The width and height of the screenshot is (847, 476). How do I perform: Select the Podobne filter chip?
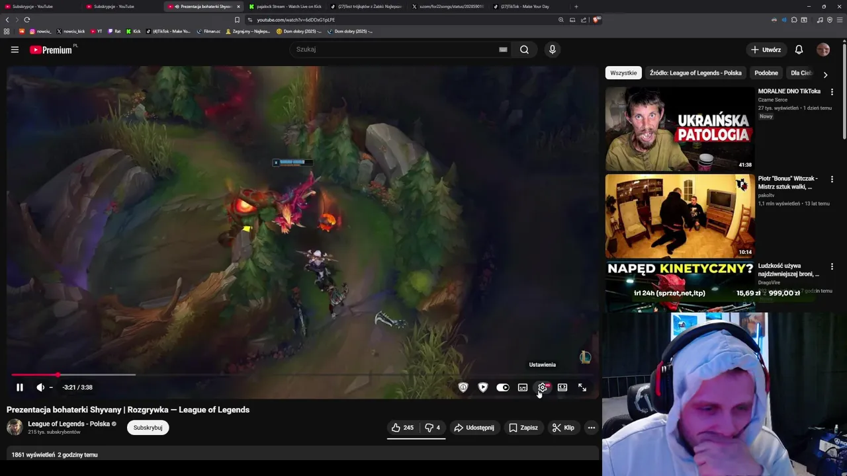point(766,73)
